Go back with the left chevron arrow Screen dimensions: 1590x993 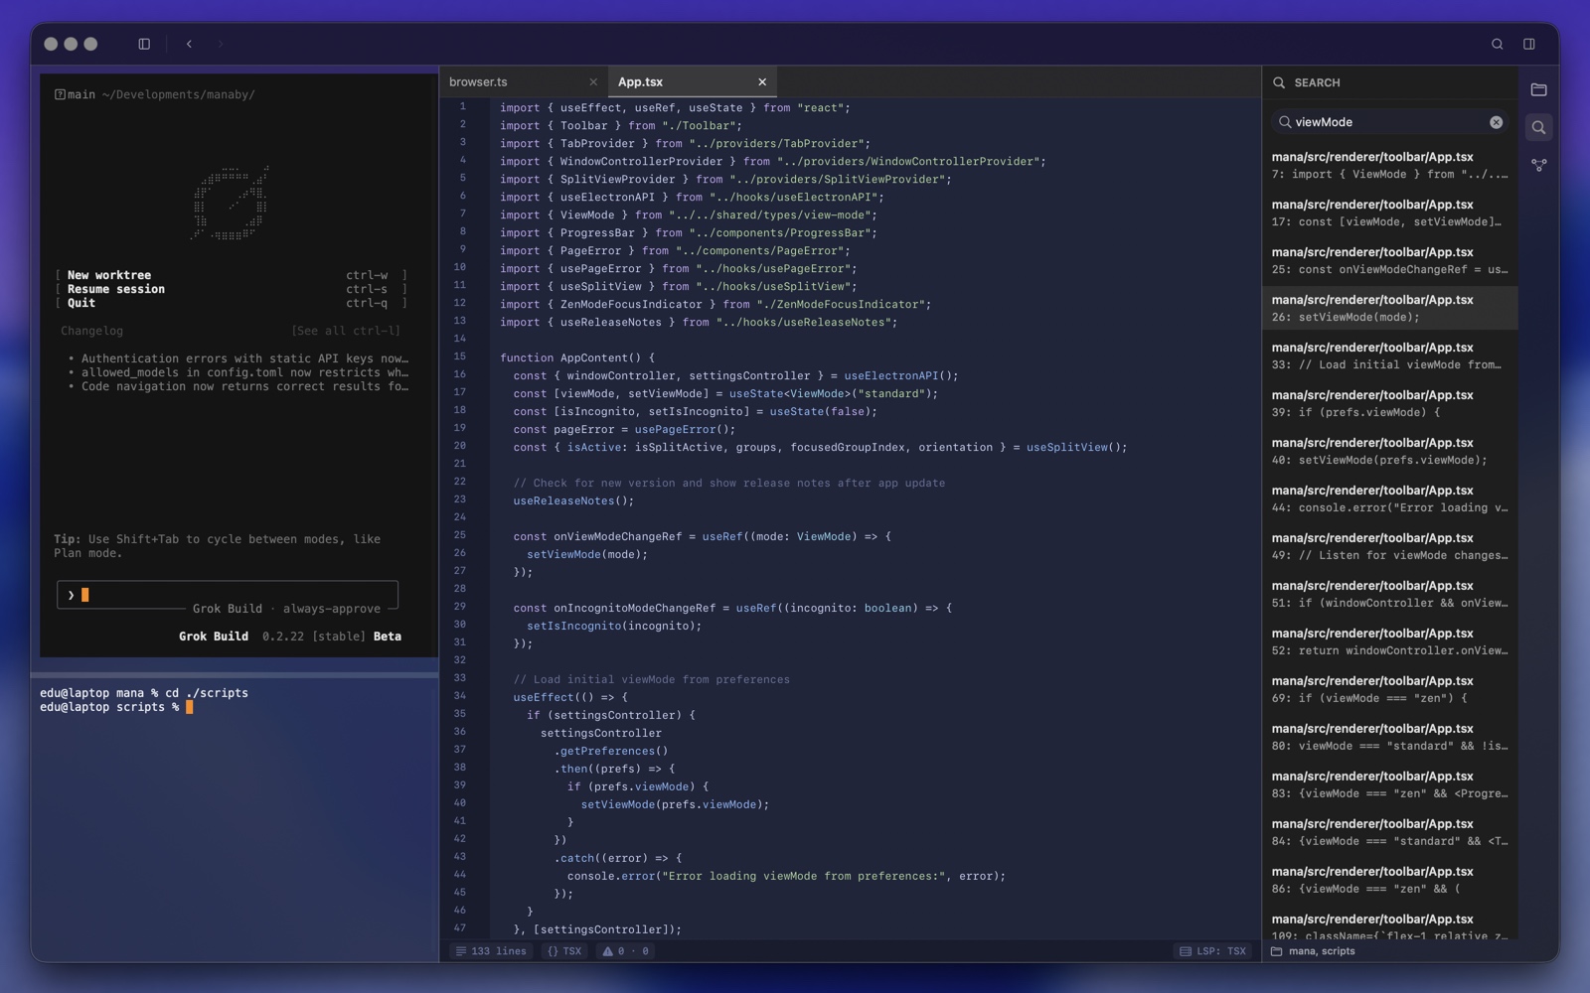tap(189, 44)
